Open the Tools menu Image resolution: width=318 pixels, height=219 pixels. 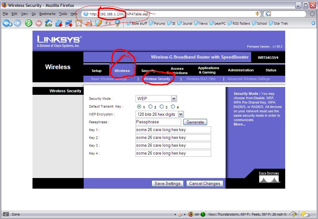tap(63, 14)
